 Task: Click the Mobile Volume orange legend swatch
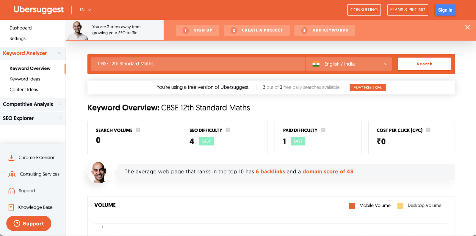(352, 206)
